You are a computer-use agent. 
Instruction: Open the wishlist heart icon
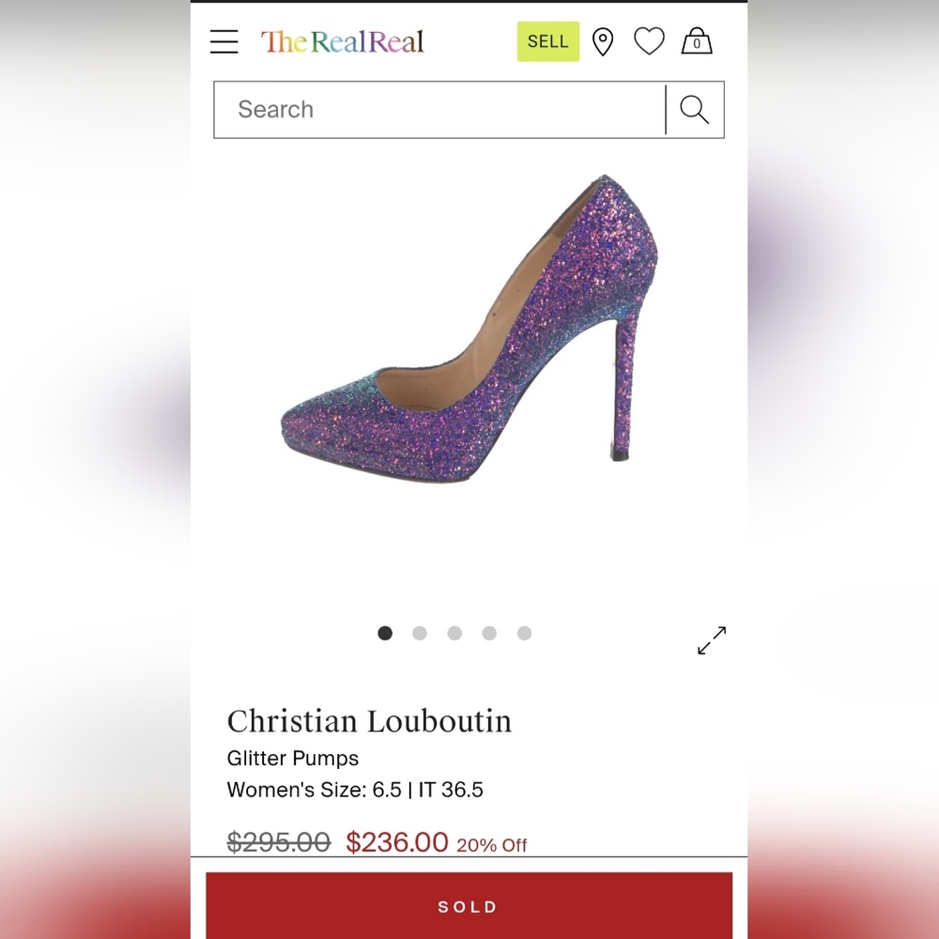point(649,41)
